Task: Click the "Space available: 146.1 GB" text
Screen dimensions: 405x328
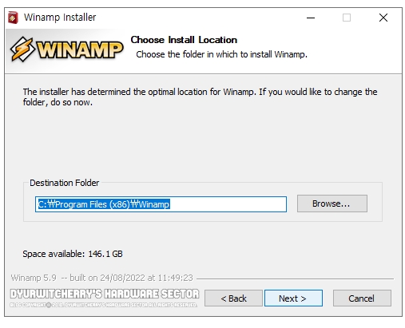Action: pyautogui.click(x=73, y=254)
